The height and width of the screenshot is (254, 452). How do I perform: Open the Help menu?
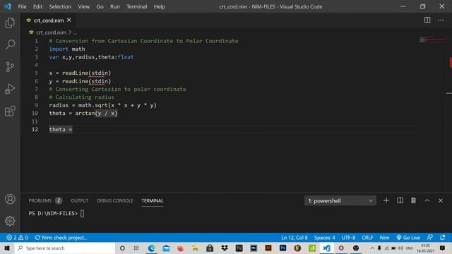tap(159, 6)
